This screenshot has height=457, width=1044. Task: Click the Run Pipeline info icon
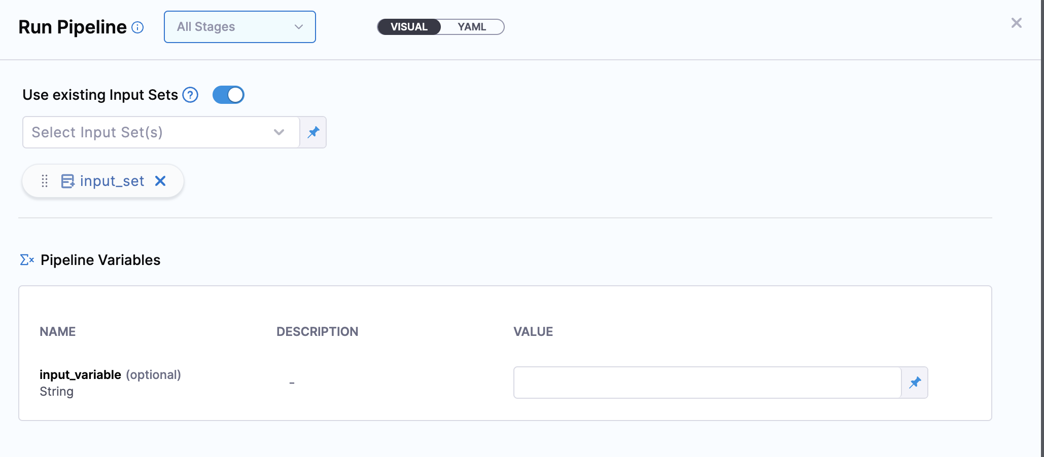point(137,27)
